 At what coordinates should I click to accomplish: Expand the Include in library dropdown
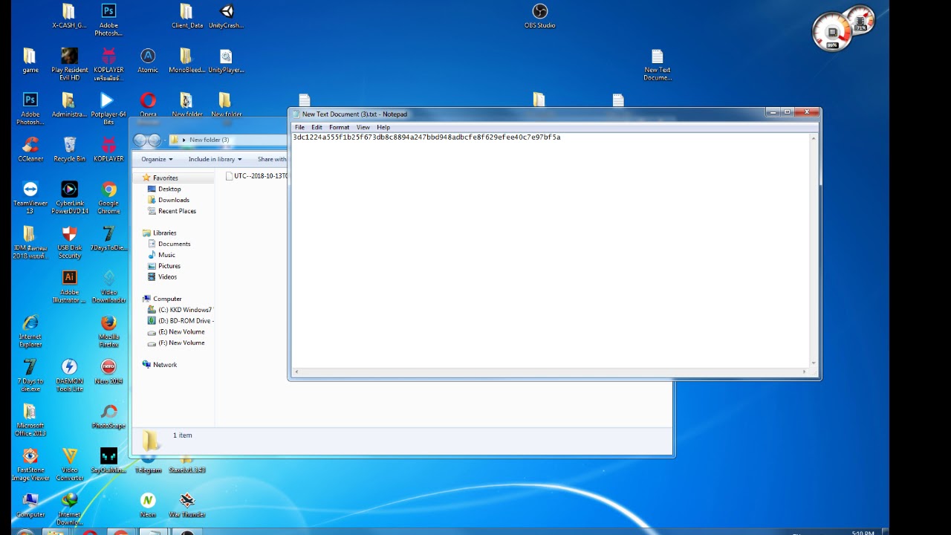pos(215,159)
